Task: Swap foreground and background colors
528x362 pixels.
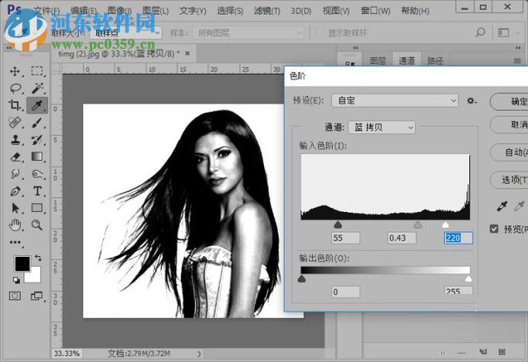Action: pos(38,258)
